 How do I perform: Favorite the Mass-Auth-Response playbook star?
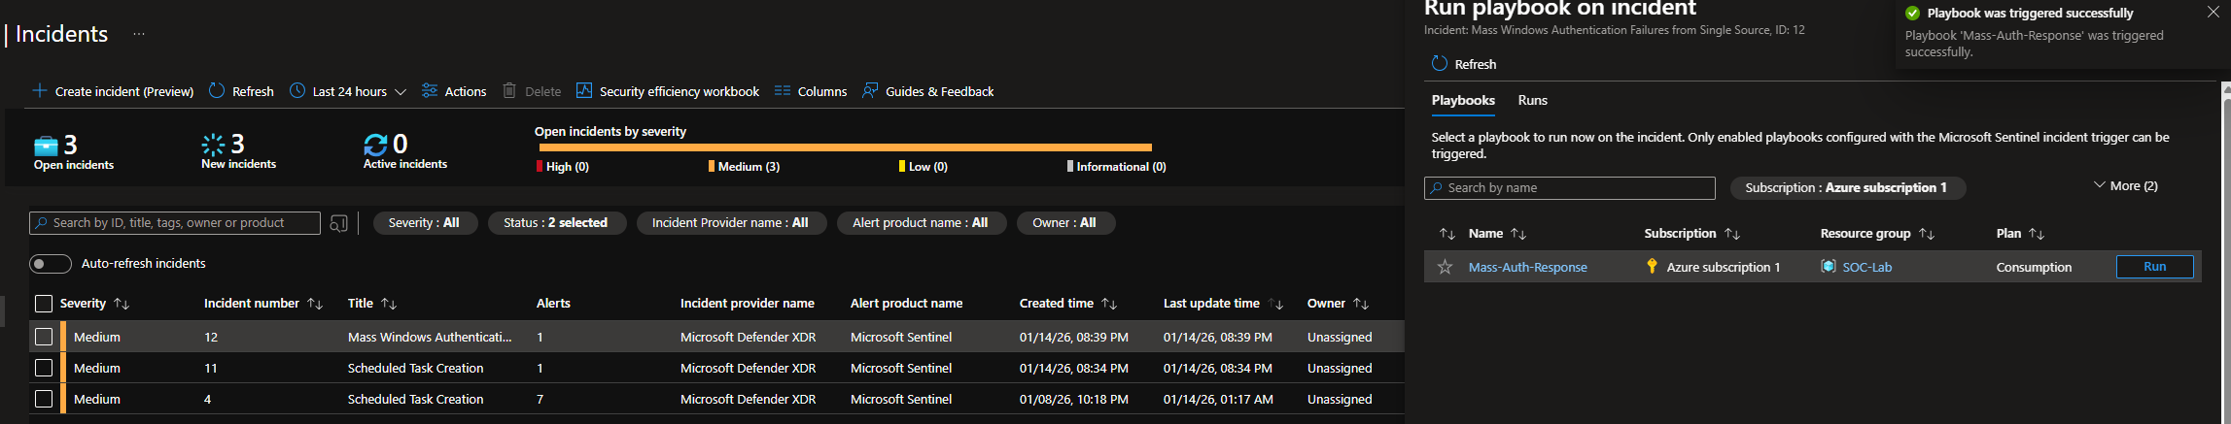[1446, 267]
